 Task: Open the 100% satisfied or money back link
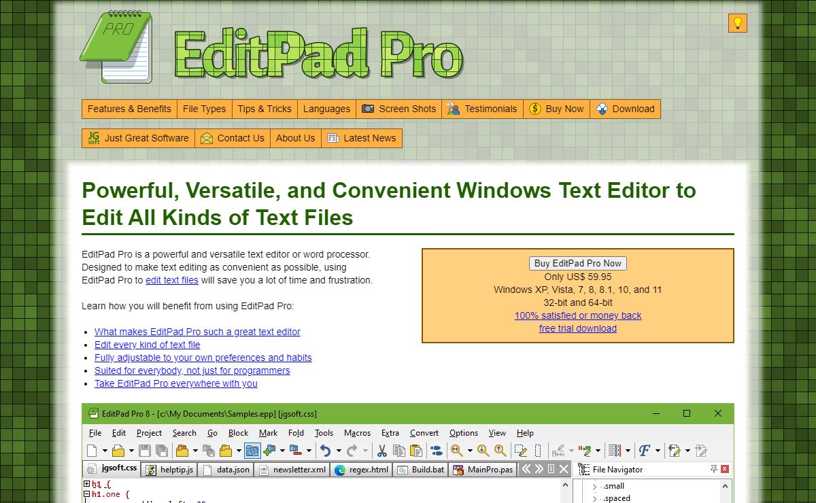[x=578, y=315]
